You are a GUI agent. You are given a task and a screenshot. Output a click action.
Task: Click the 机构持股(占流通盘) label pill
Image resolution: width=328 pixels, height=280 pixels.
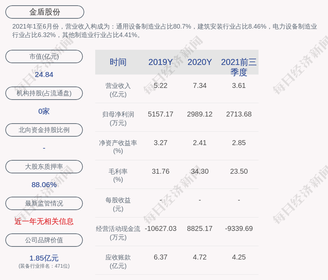(x=44, y=93)
